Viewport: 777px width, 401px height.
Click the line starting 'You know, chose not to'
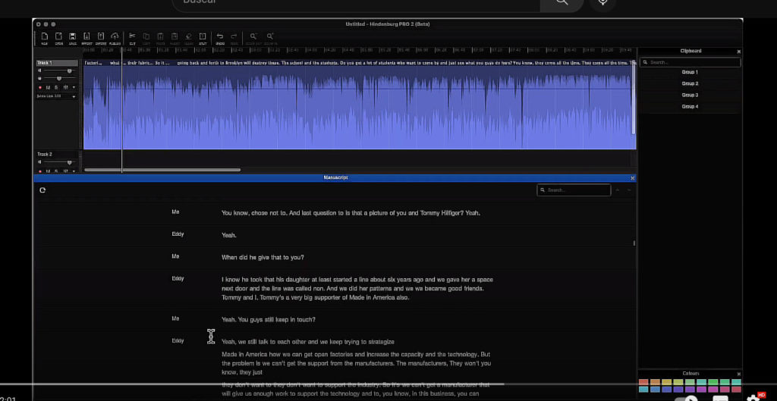(351, 213)
